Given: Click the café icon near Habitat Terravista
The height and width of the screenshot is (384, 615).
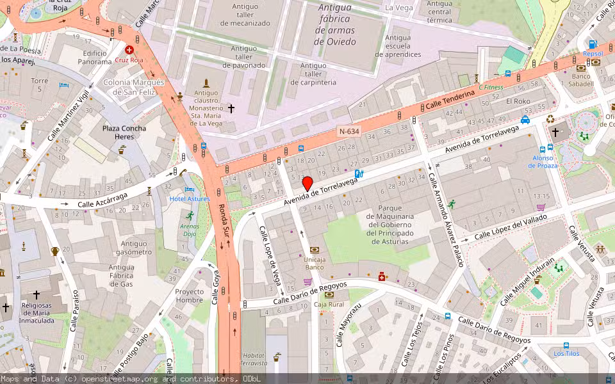Looking at the screenshot, I should (277, 357).
